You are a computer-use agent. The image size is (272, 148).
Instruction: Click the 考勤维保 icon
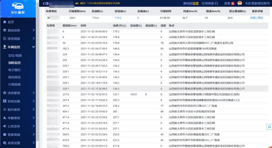point(5,118)
